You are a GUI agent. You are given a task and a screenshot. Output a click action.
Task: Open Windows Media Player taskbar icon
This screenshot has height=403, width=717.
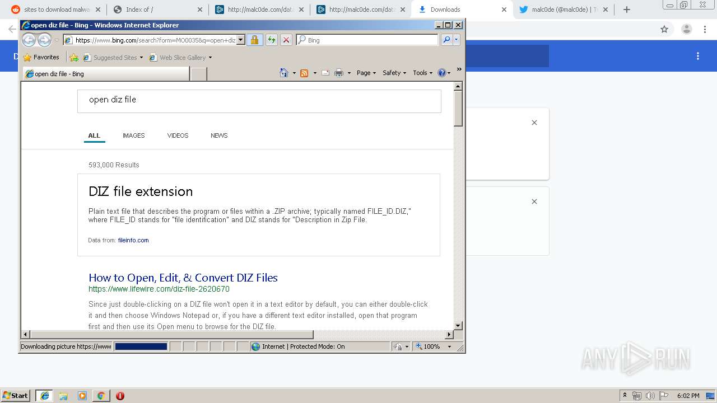pos(82,396)
